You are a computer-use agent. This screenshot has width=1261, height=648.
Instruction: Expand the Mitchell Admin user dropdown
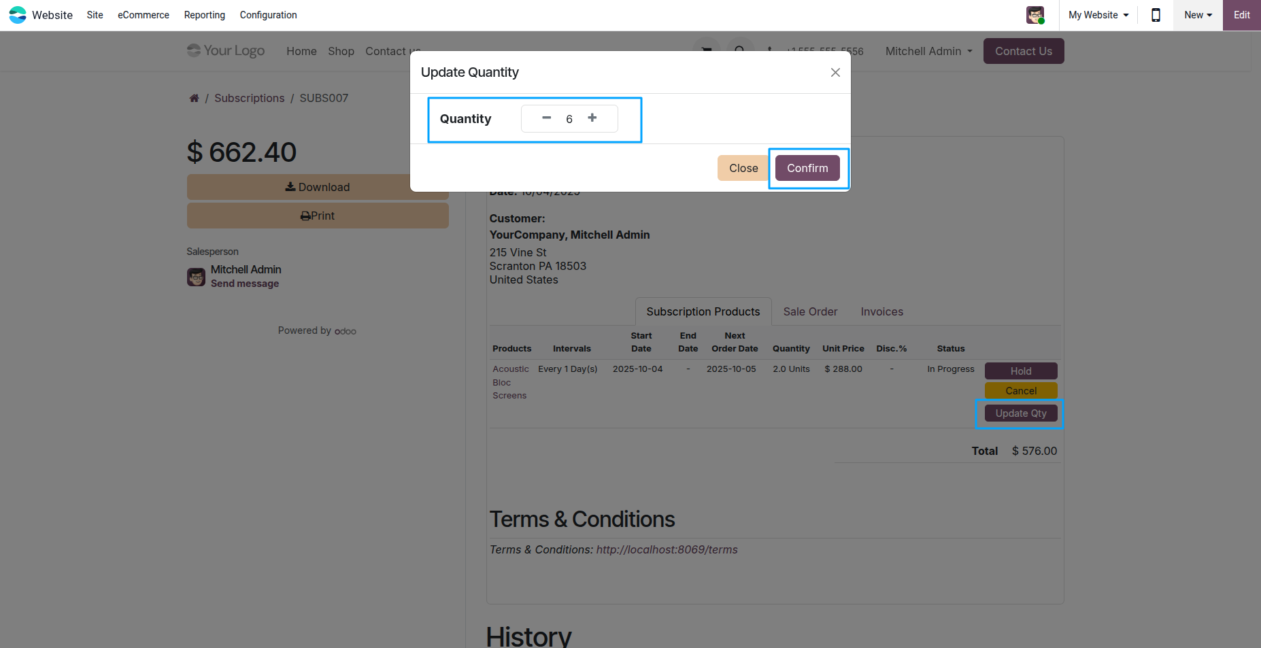point(928,51)
